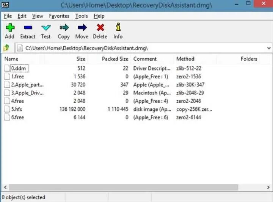Sort by the Folders column header

249,59
